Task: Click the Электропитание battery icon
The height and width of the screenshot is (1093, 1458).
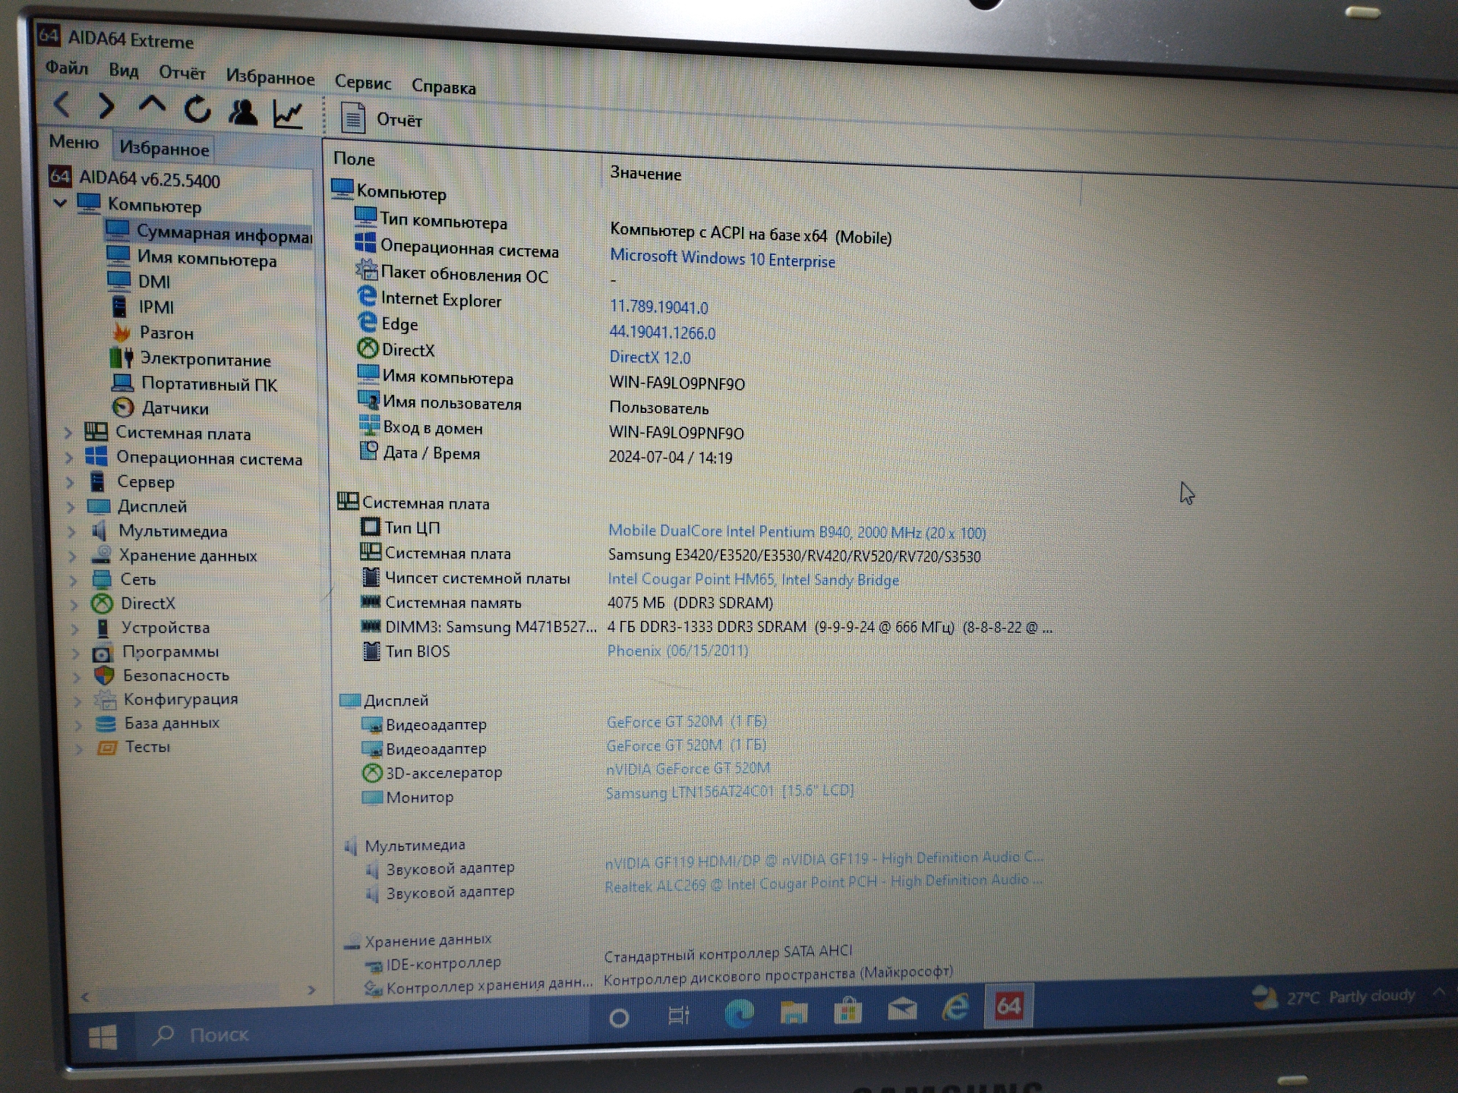Action: tap(121, 357)
